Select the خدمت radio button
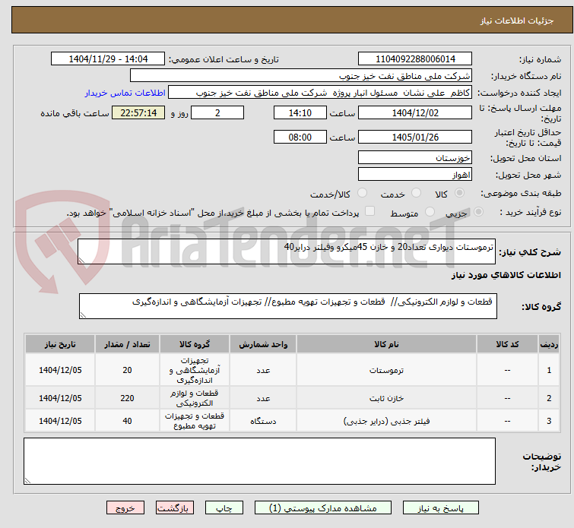 click(416, 193)
